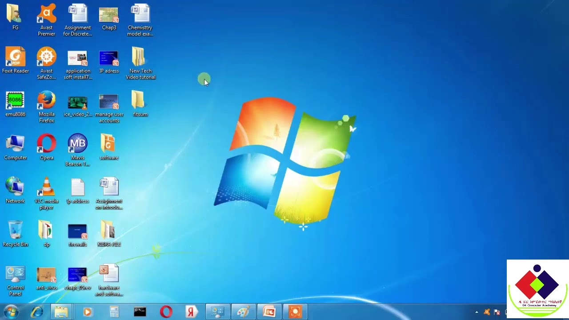This screenshot has width=569, height=320.
Task: Select the Avast Premier shortcut
Action: point(47,20)
